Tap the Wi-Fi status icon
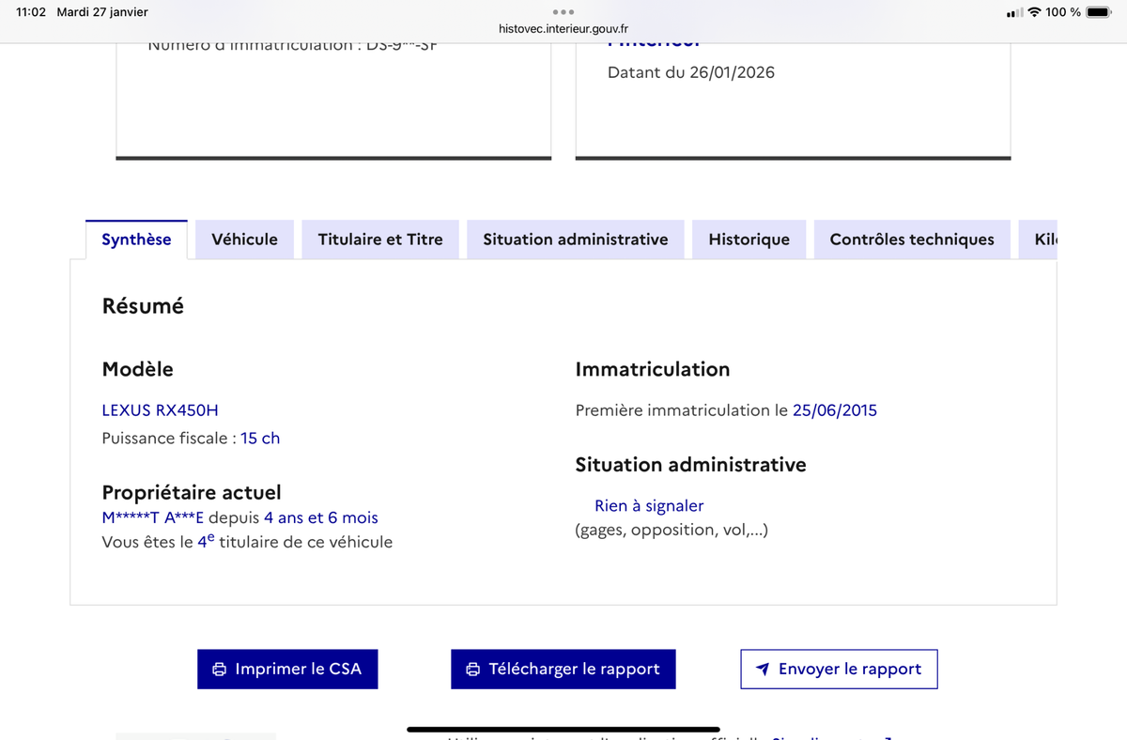Screen dimensions: 1127x740 (1034, 12)
